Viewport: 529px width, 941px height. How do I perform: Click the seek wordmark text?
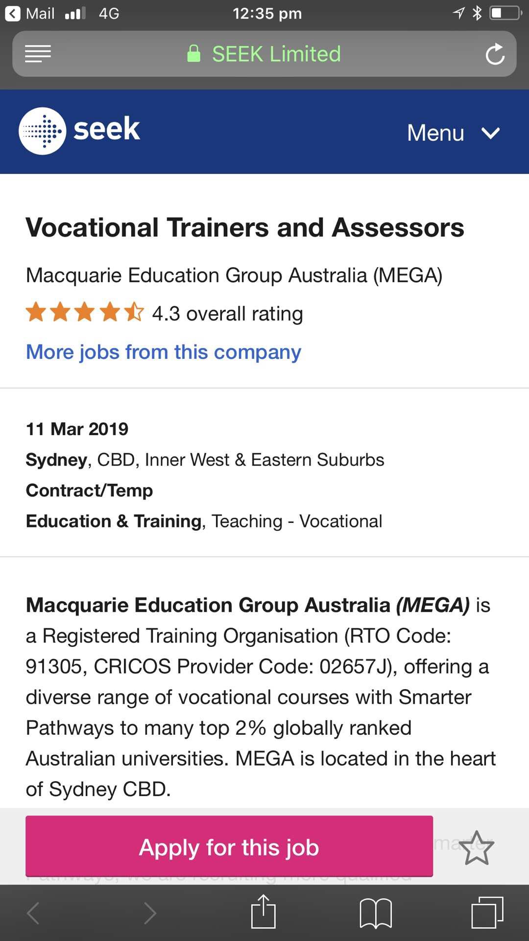pos(107,129)
